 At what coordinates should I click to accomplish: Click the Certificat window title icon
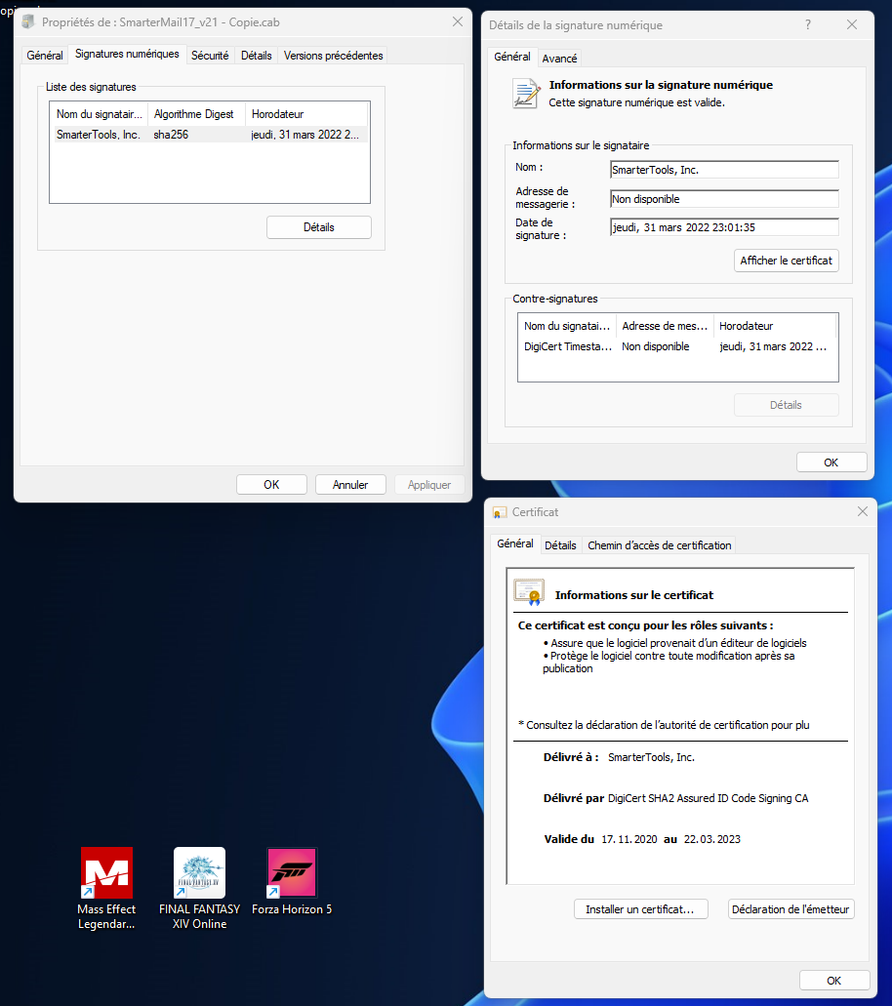coord(500,512)
